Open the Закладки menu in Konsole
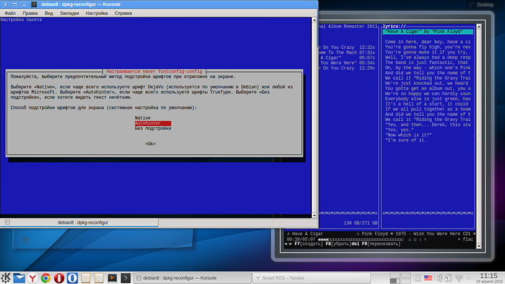The image size is (505, 284). (69, 13)
